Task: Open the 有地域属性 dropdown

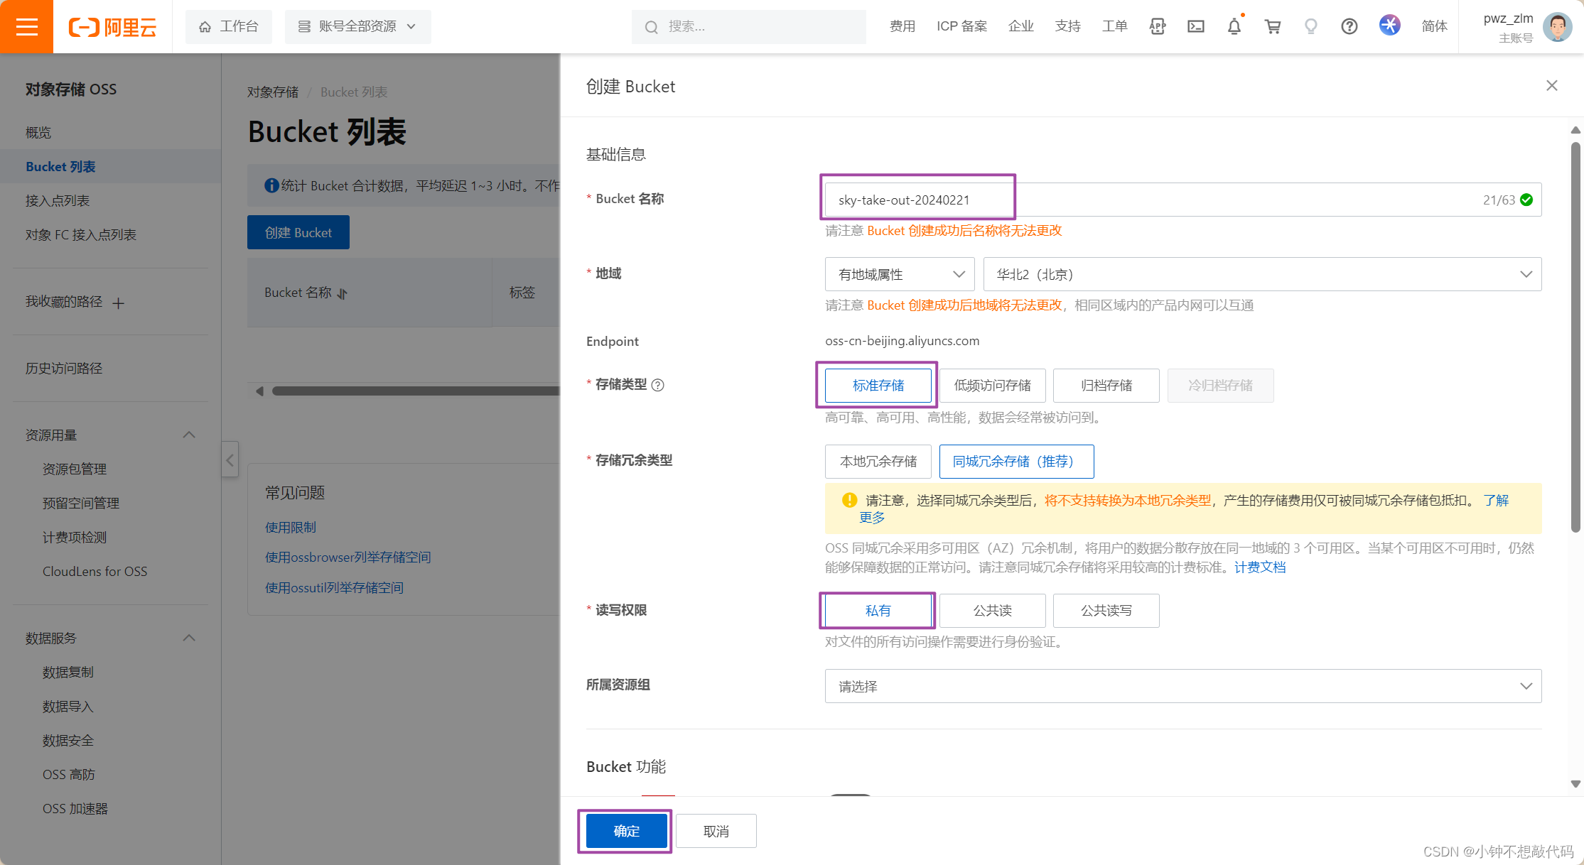Action: pyautogui.click(x=900, y=274)
